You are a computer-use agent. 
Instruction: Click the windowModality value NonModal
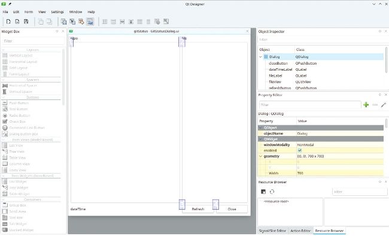coord(340,144)
